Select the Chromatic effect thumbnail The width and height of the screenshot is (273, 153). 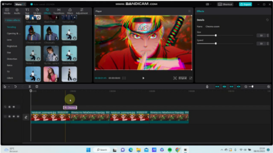(51, 33)
